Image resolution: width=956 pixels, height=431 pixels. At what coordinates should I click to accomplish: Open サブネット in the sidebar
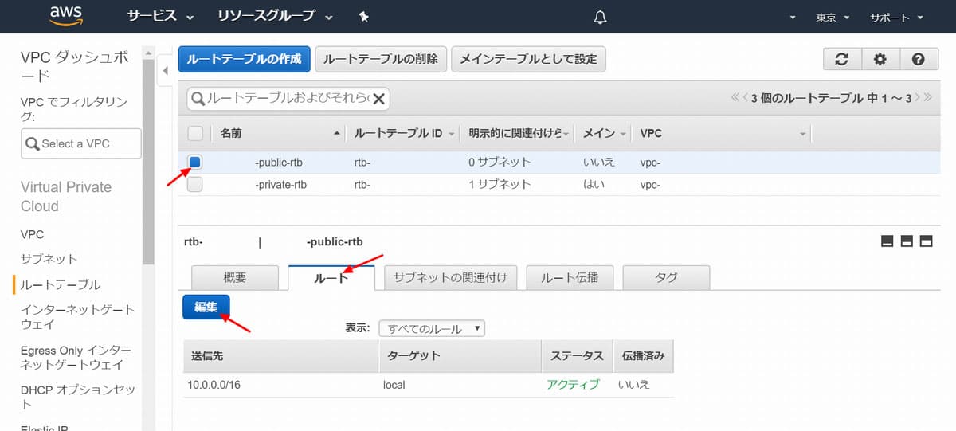(x=49, y=259)
